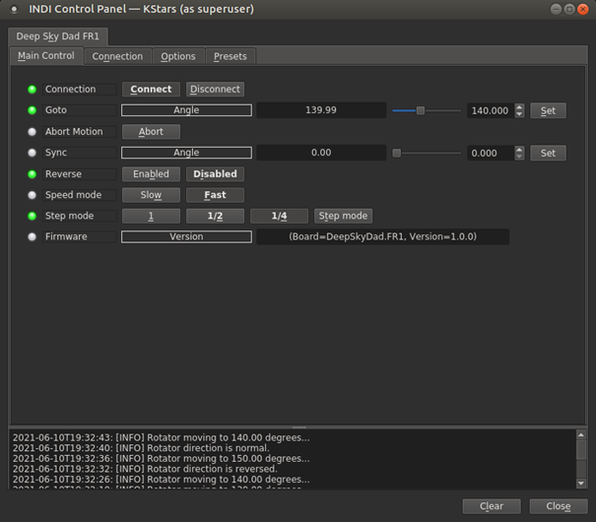
Task: Minimize the INDI Control Panel window
Action: (556, 9)
